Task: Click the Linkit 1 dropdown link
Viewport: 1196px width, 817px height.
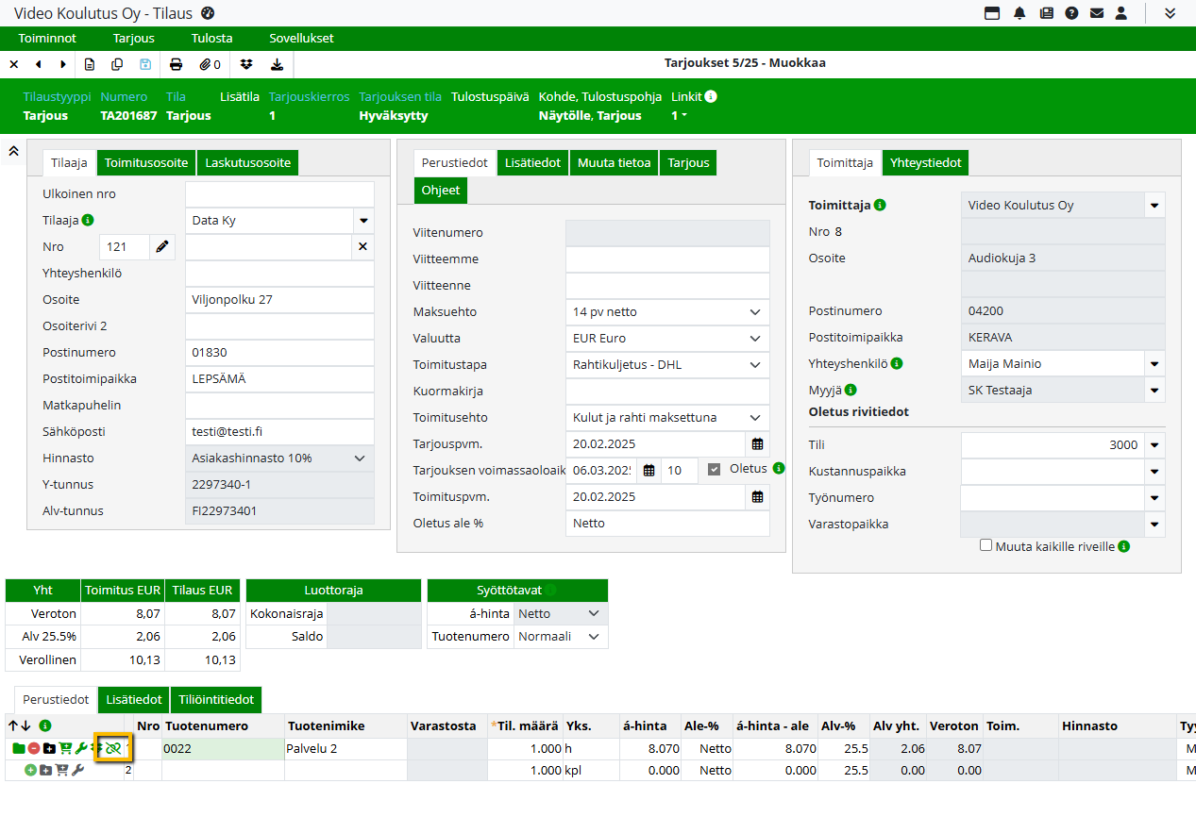Action: (x=679, y=115)
